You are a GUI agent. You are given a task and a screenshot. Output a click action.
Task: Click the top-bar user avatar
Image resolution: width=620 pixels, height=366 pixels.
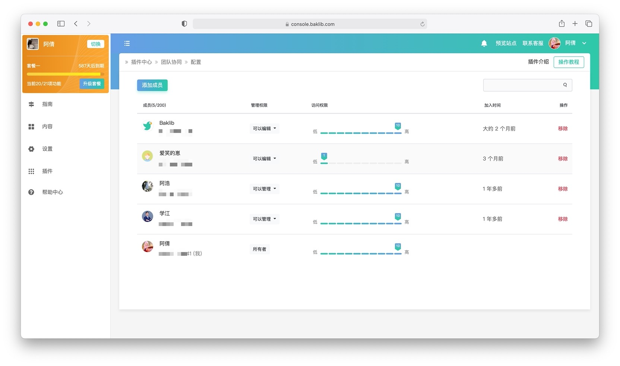[x=555, y=43]
